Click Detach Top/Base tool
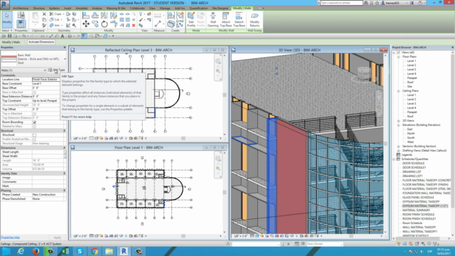 tap(239, 19)
